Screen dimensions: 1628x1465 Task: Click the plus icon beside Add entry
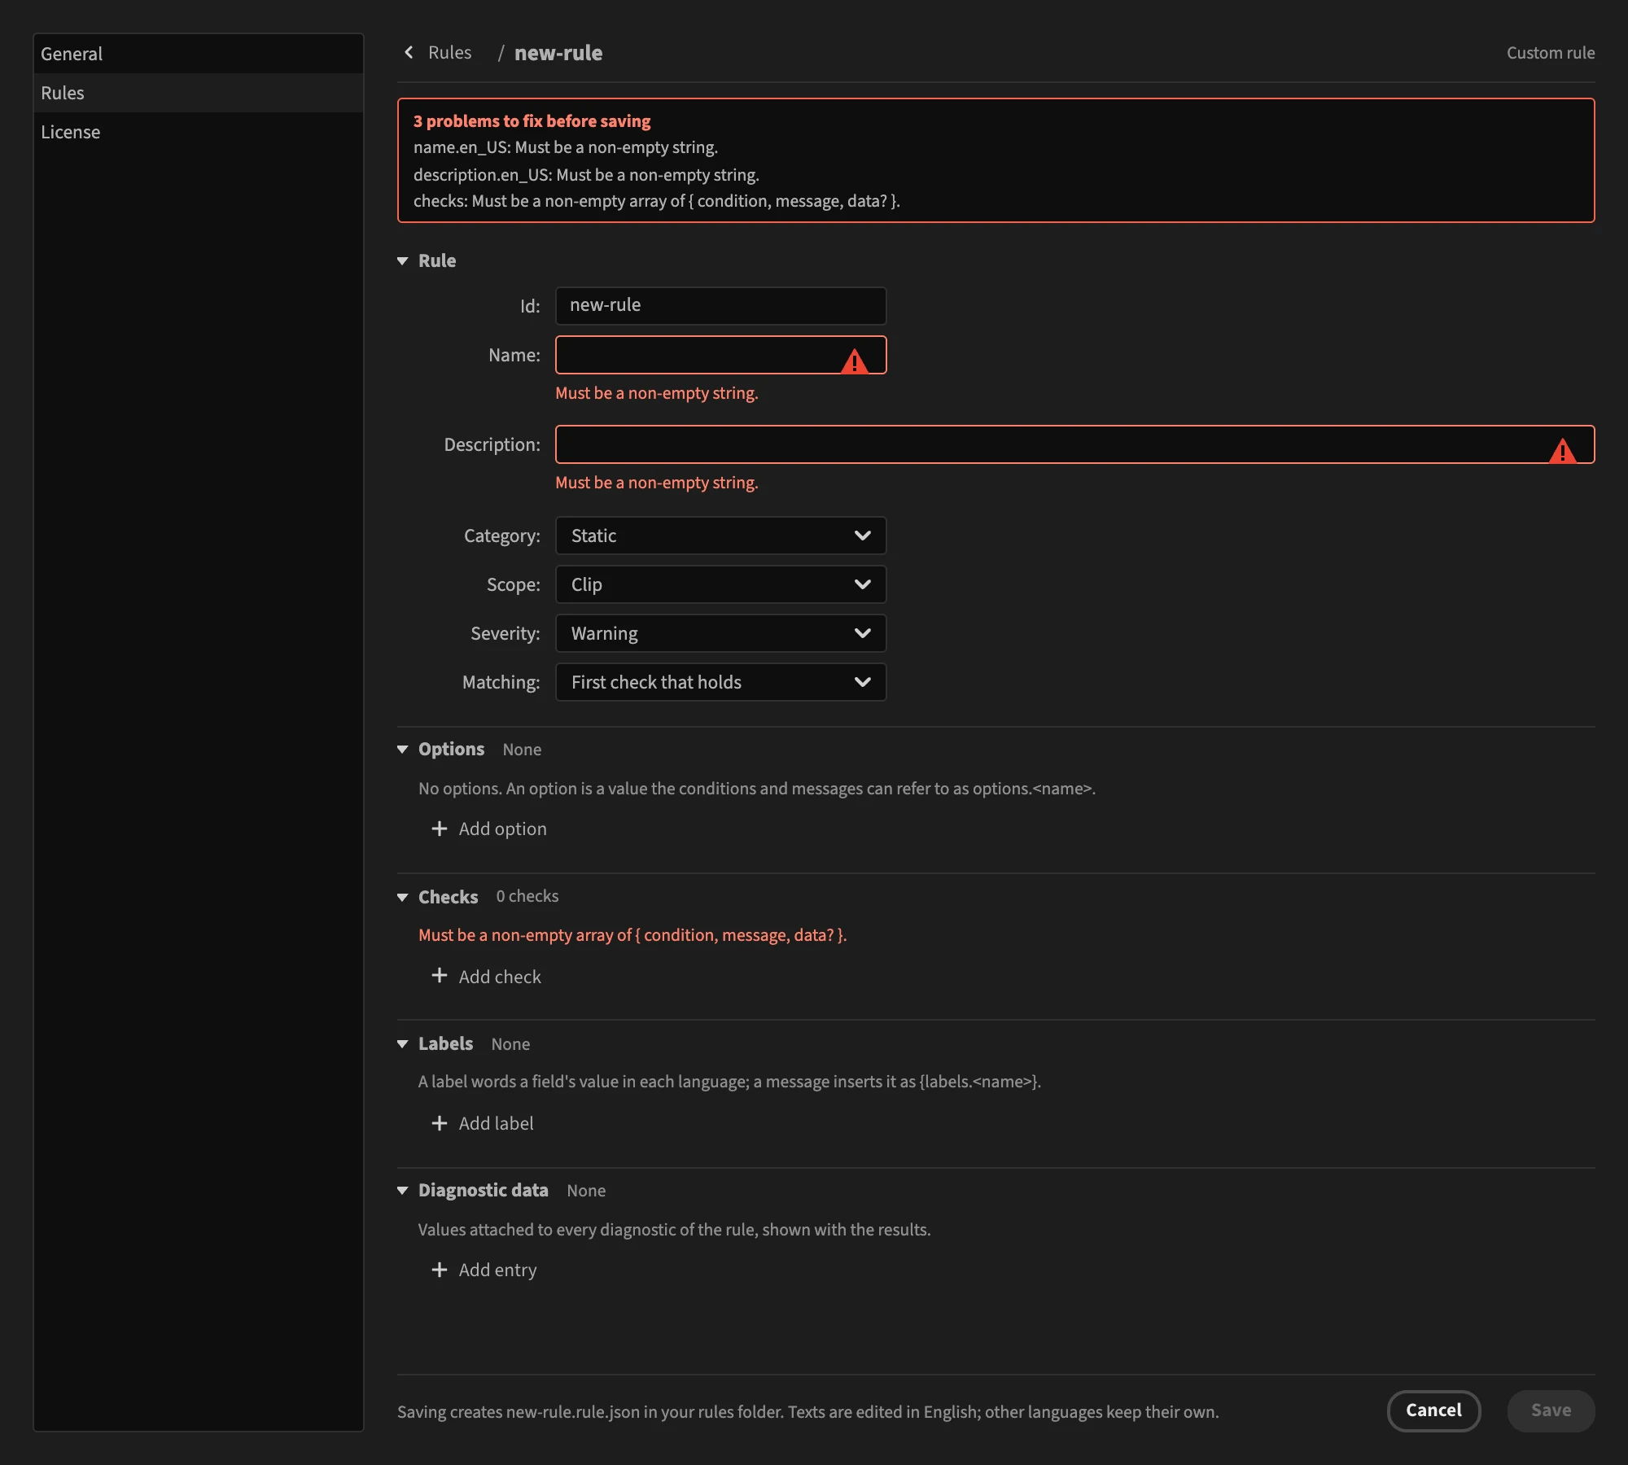pos(440,1270)
